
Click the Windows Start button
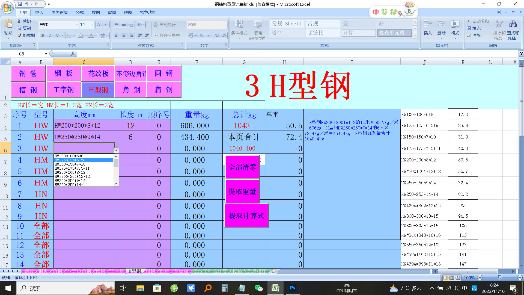click(8, 288)
